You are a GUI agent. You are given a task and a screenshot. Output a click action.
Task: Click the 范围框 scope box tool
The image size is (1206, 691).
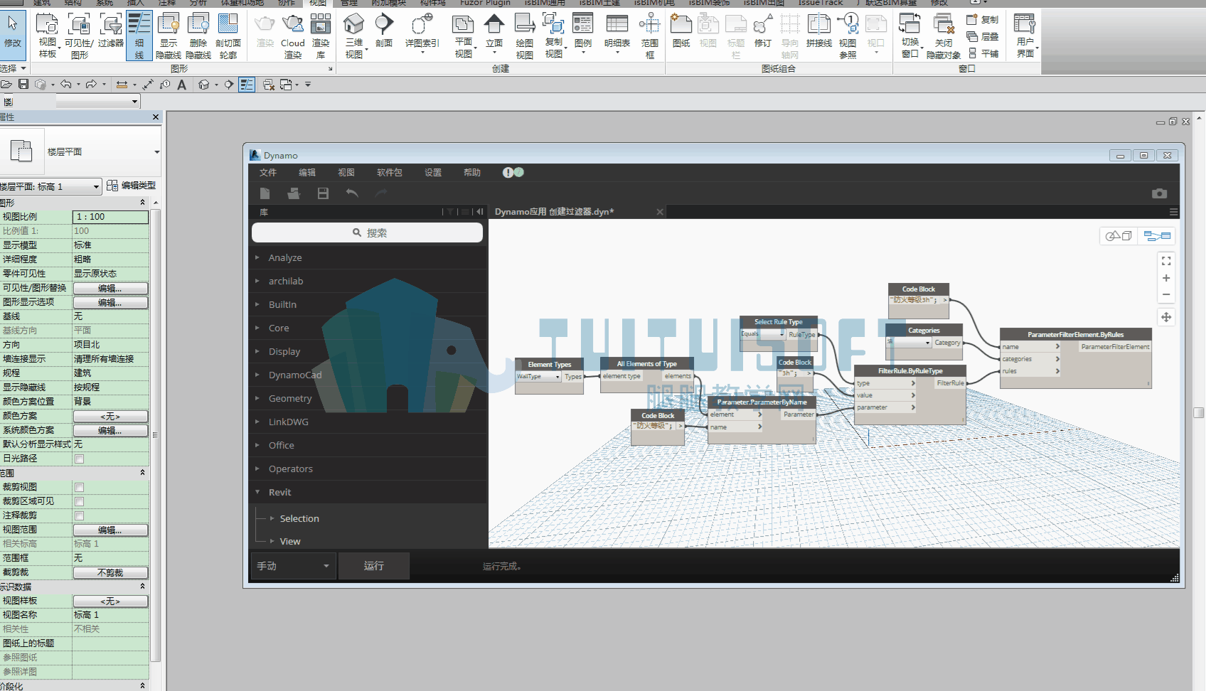tap(650, 34)
